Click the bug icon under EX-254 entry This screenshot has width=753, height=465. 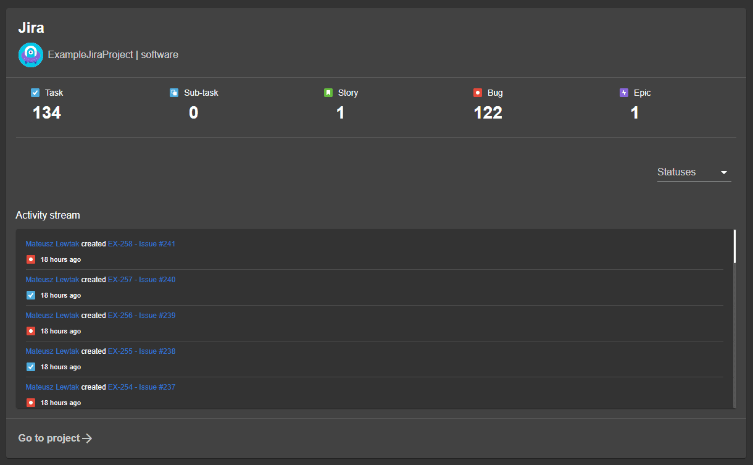31,403
